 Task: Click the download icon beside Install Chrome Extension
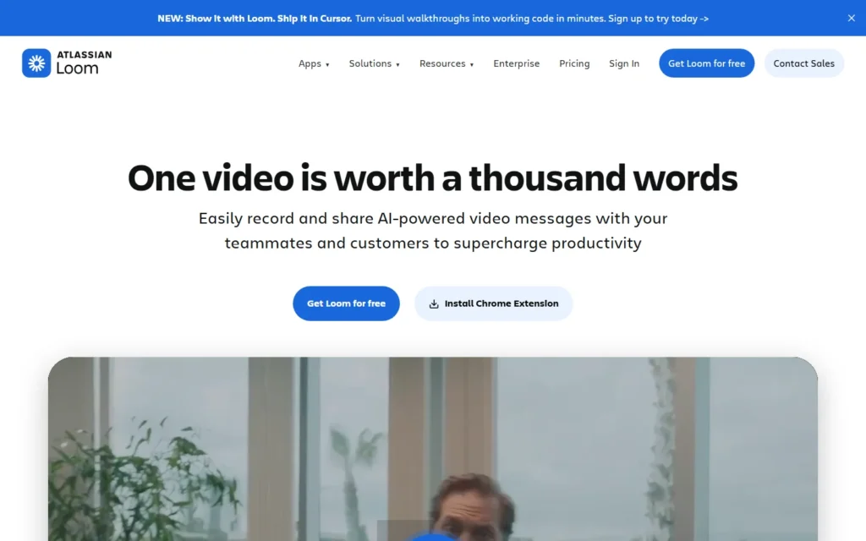click(x=434, y=303)
